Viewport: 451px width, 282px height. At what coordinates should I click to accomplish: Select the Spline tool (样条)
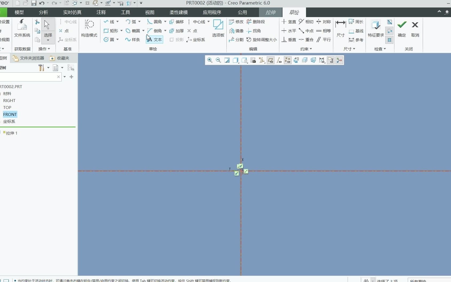[133, 40]
